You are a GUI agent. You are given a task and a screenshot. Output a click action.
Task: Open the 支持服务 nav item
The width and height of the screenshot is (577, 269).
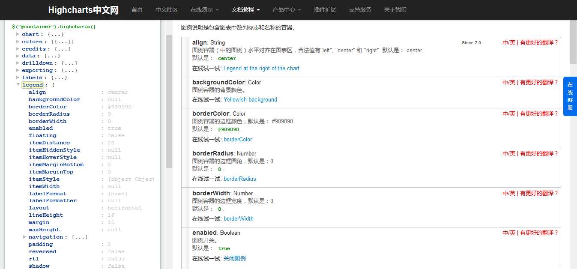click(x=360, y=9)
